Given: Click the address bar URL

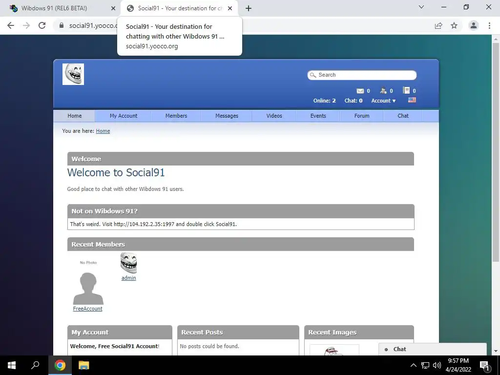Looking at the screenshot, I should (x=93, y=25).
